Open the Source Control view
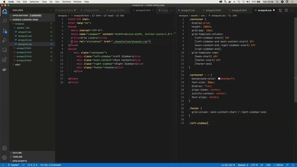Screen dimensions: 297x167 tap(5, 31)
